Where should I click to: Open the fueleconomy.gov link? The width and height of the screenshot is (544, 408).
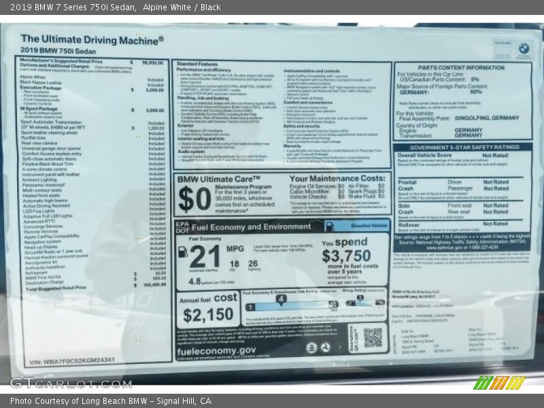(x=216, y=351)
